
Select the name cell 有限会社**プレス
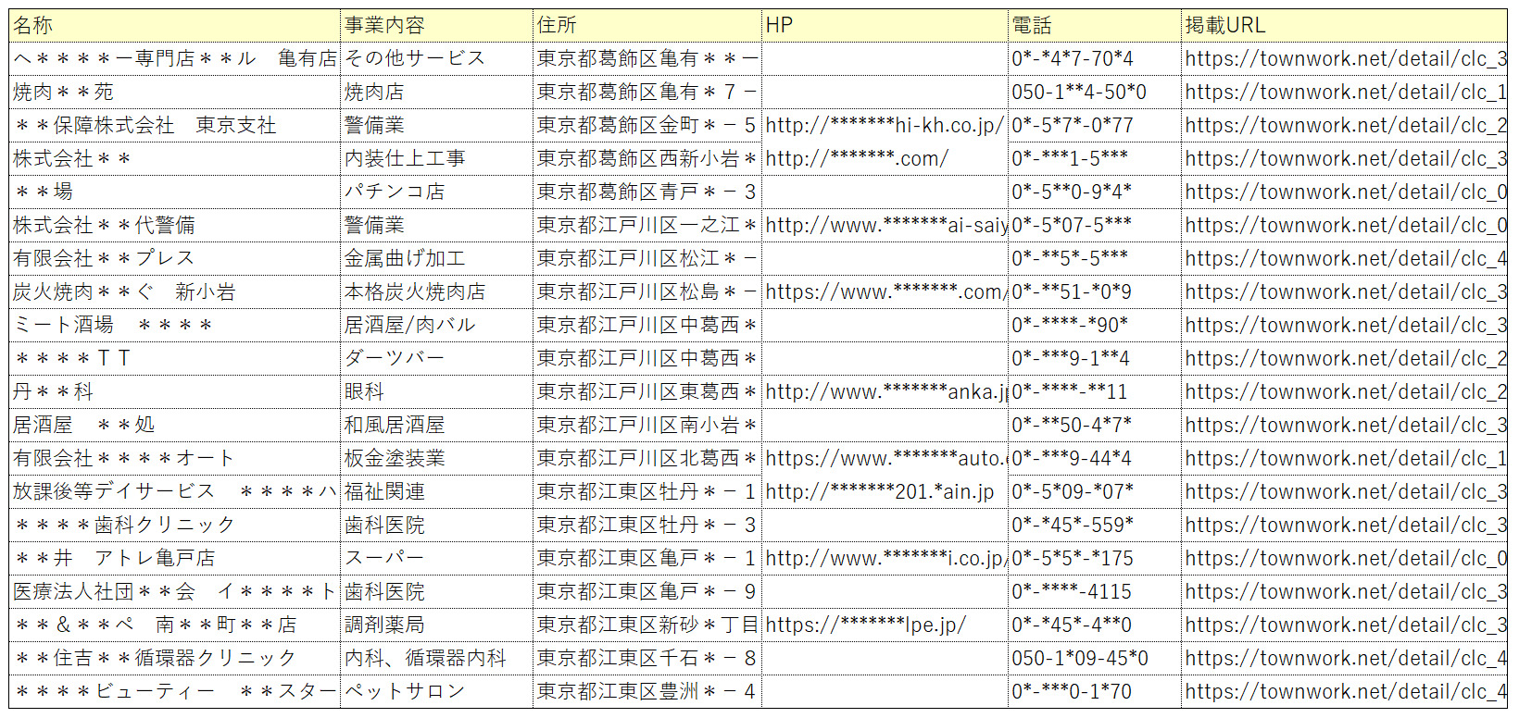(x=174, y=259)
